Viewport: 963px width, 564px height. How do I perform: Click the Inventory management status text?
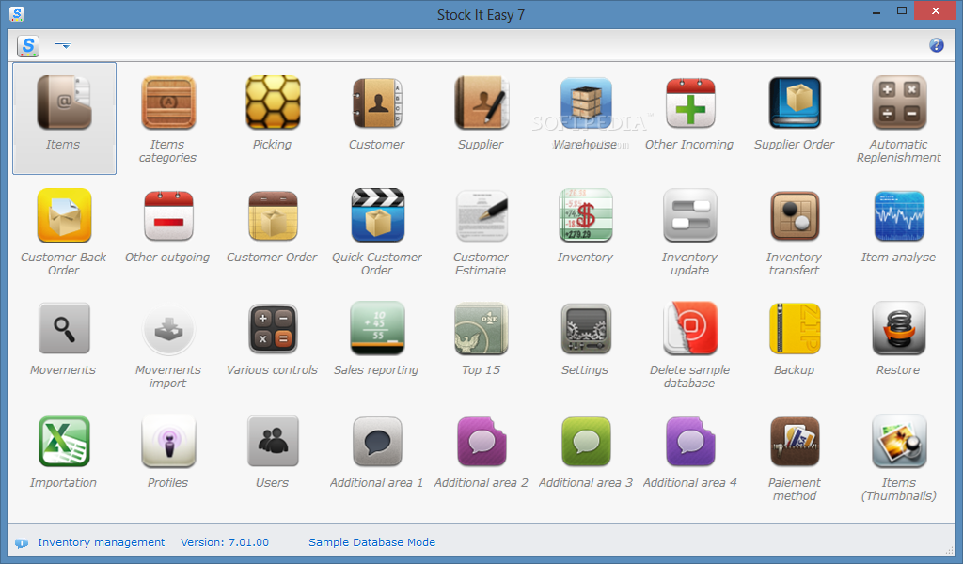(x=102, y=542)
